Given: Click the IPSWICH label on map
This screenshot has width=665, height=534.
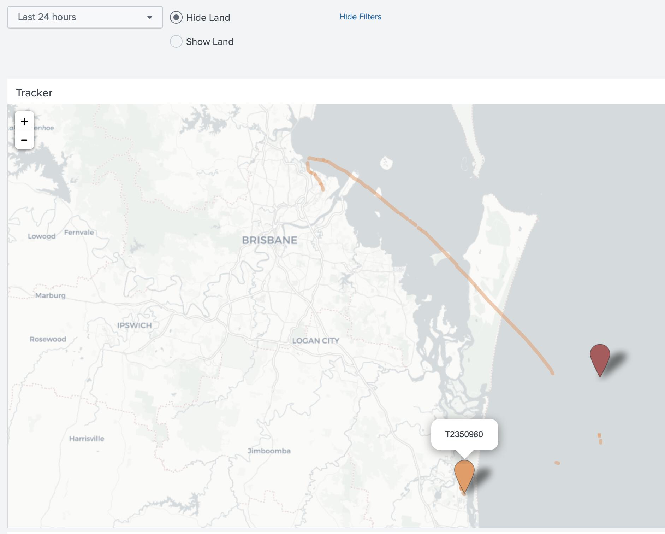Looking at the screenshot, I should 135,325.
